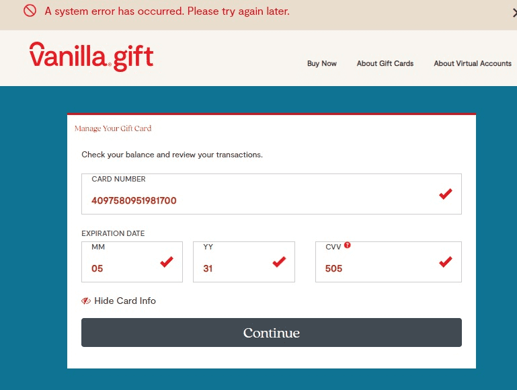Click the checkmark in the Card Number field
Image resolution: width=517 pixels, height=390 pixels.
[x=445, y=194]
